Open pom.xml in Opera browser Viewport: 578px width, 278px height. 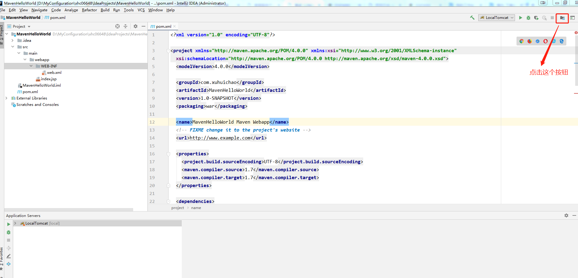(546, 41)
